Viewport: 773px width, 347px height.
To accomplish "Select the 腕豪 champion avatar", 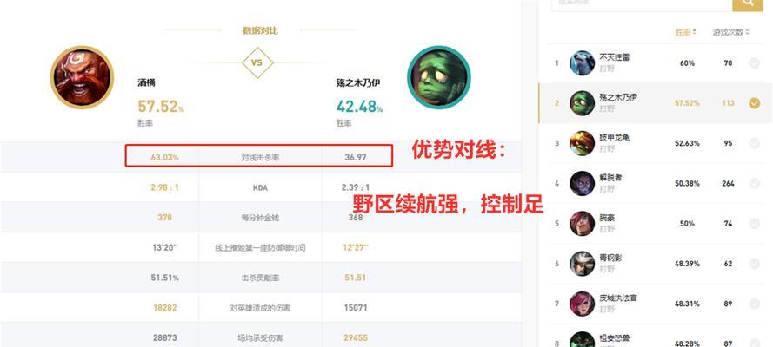I will [583, 224].
